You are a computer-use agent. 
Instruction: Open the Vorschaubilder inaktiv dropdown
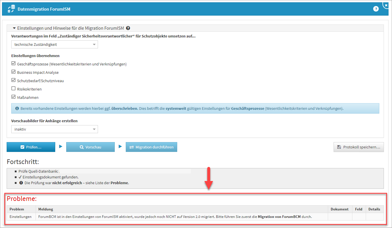coord(55,129)
